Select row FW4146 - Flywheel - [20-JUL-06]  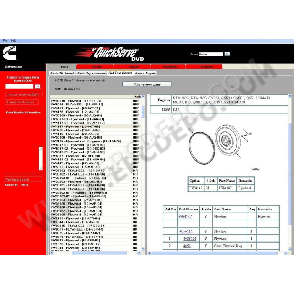pos(96,134)
